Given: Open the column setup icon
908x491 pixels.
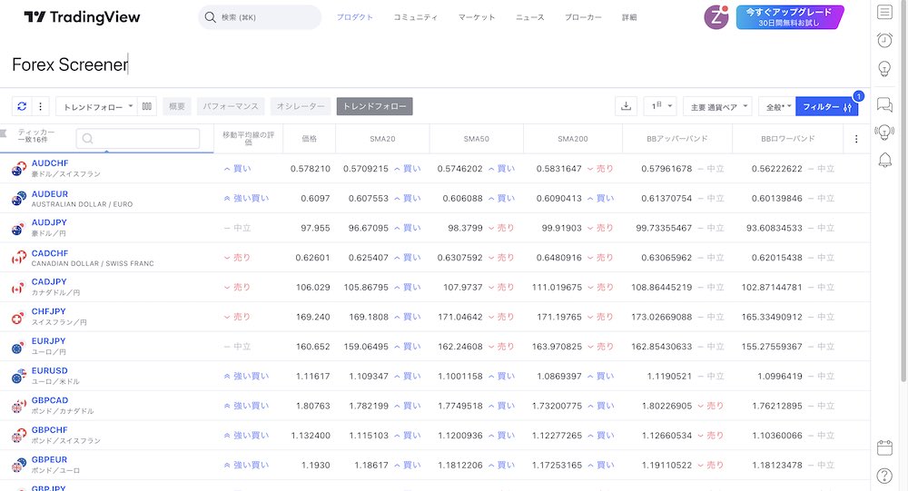Looking at the screenshot, I should coord(147,106).
